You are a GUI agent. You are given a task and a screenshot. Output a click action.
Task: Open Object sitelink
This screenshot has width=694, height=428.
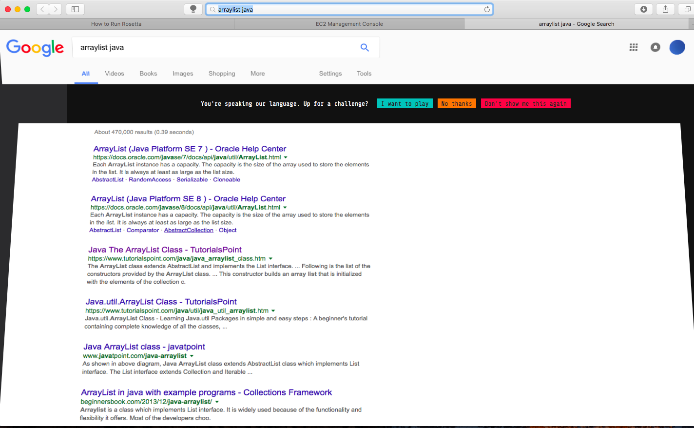pos(228,231)
